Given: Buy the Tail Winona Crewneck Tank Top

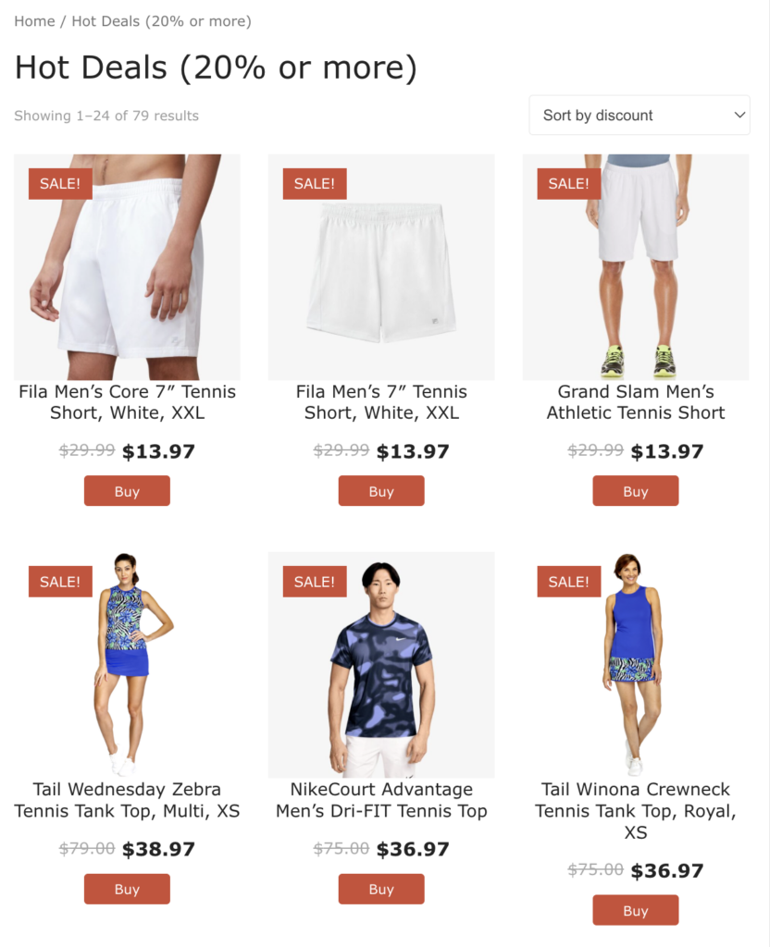Looking at the screenshot, I should click(x=636, y=910).
